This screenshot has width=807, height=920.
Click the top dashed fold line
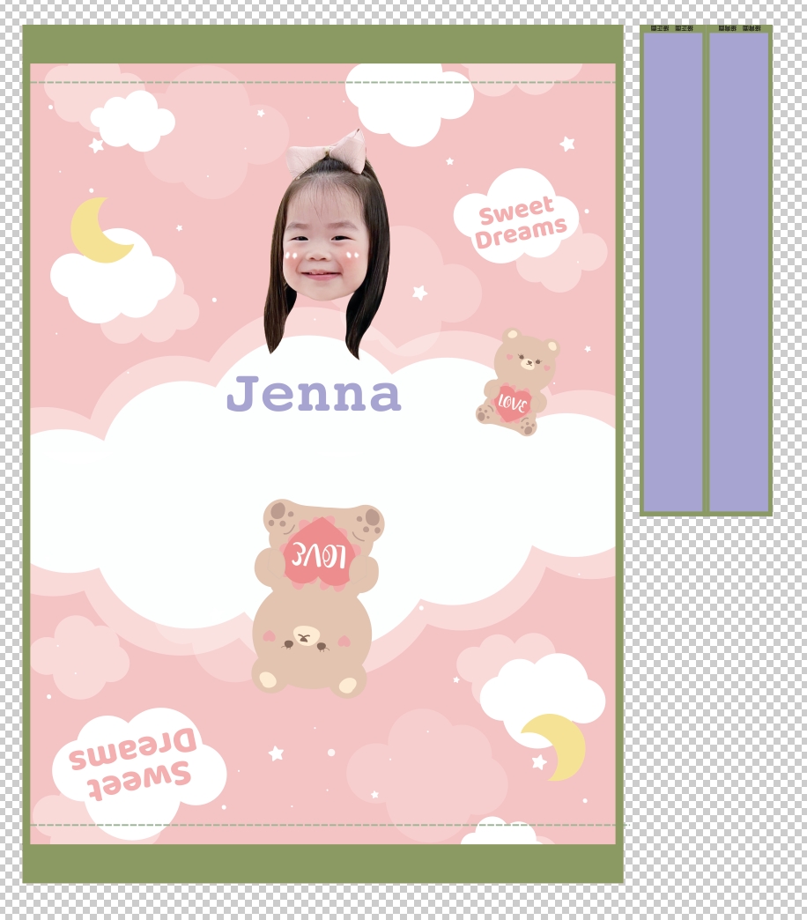322,83
